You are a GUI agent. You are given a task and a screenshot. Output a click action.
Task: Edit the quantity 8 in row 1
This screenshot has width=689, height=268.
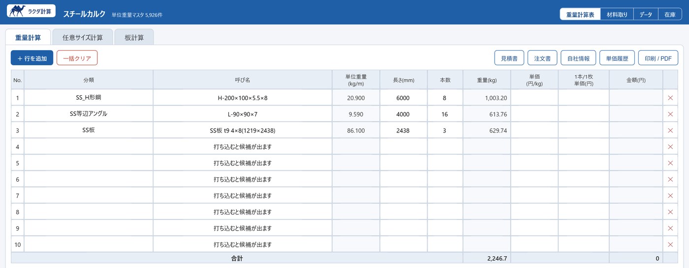click(444, 98)
